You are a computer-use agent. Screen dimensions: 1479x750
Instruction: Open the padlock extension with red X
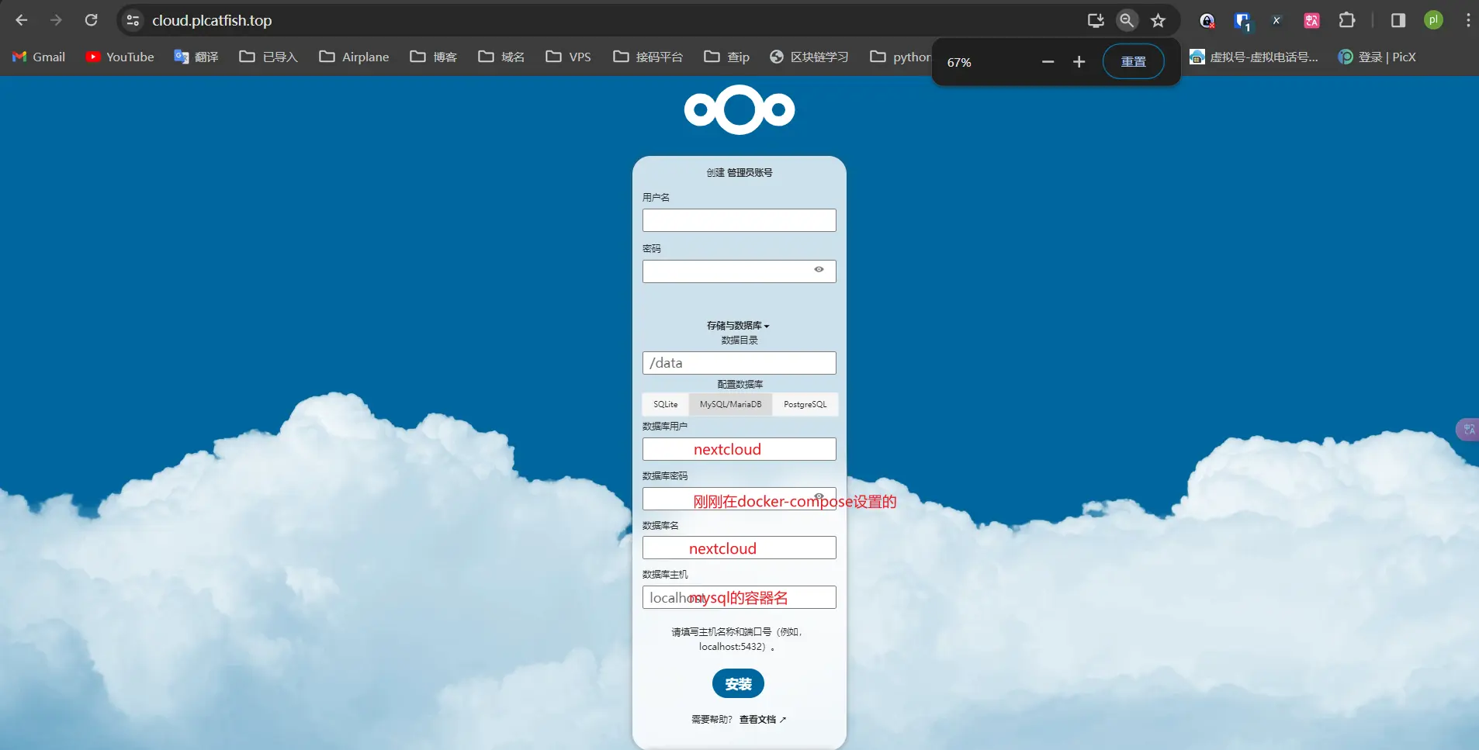[1207, 21]
